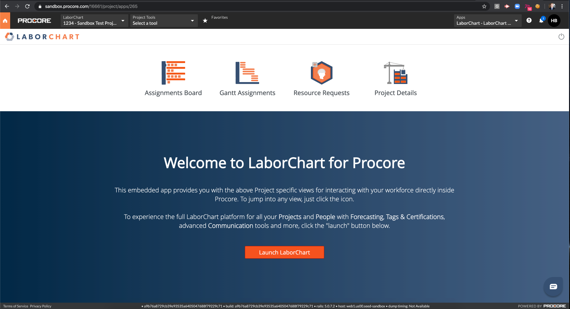Click the Chrome profile picture icon
This screenshot has width=570, height=309.
tap(552, 6)
